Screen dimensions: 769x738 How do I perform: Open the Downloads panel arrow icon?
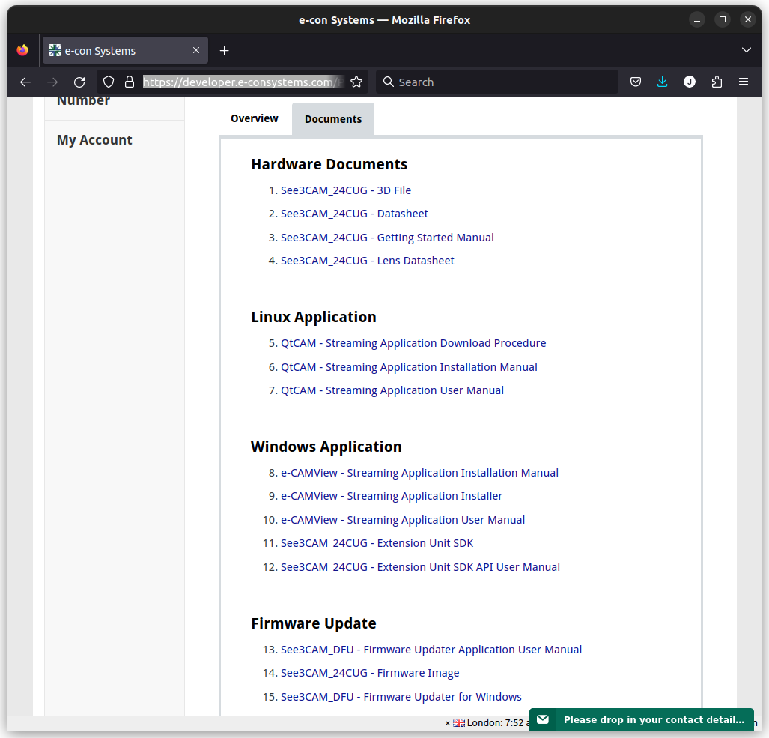663,82
